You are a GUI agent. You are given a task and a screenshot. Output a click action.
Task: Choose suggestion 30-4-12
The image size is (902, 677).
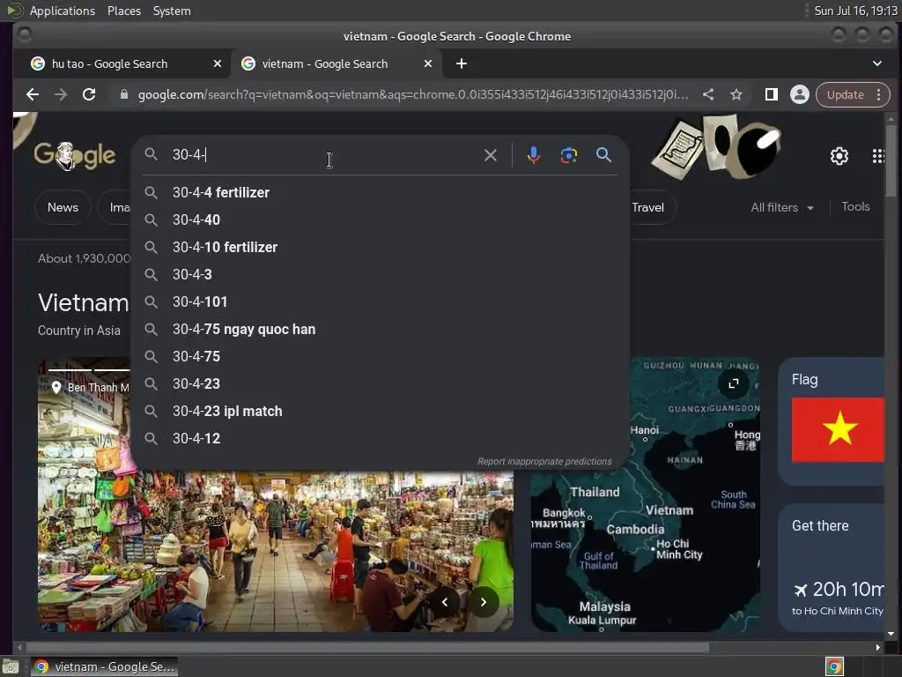pyautogui.click(x=380, y=439)
